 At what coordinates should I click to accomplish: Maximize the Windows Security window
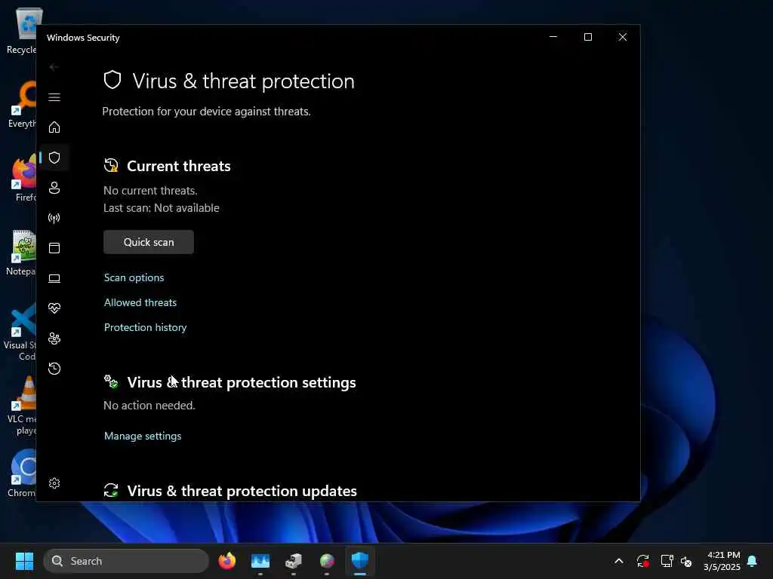click(x=587, y=37)
